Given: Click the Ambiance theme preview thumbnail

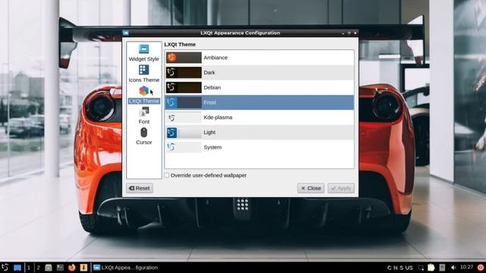Looking at the screenshot, I should 184,58.
